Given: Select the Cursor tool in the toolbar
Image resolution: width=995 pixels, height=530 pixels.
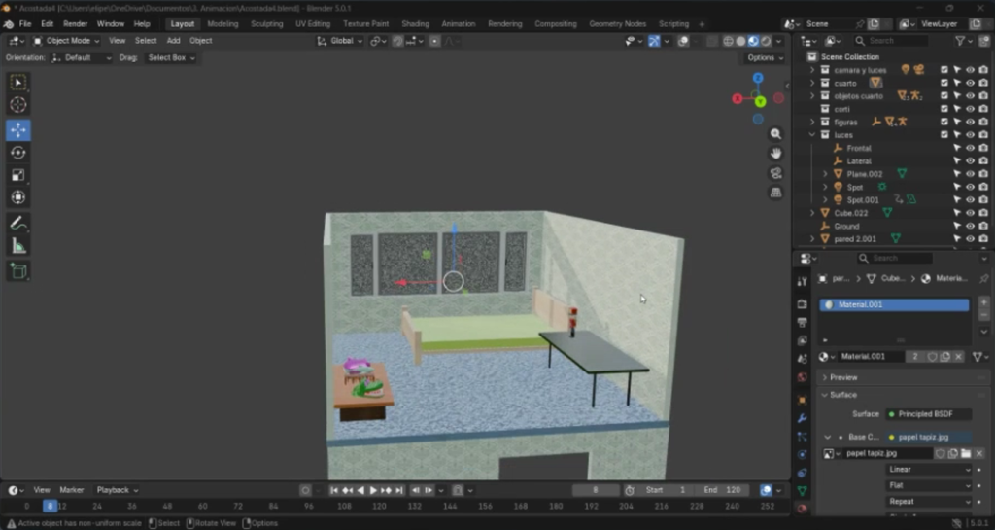Looking at the screenshot, I should pos(18,105).
